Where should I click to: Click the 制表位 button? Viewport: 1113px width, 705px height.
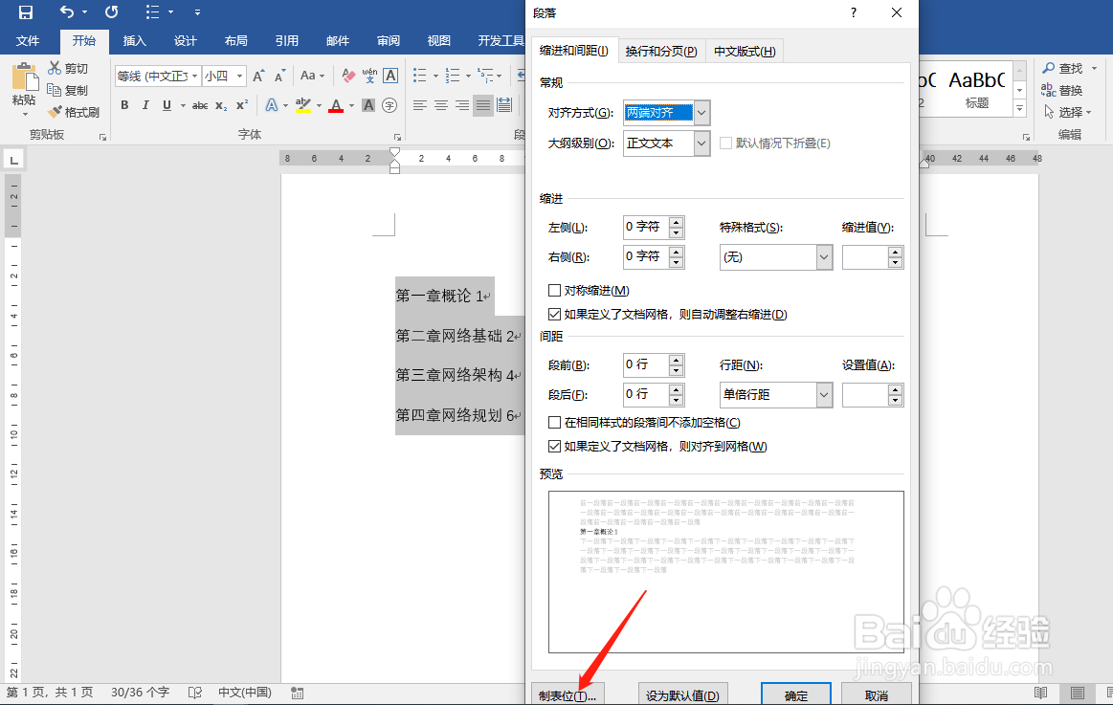click(x=568, y=694)
